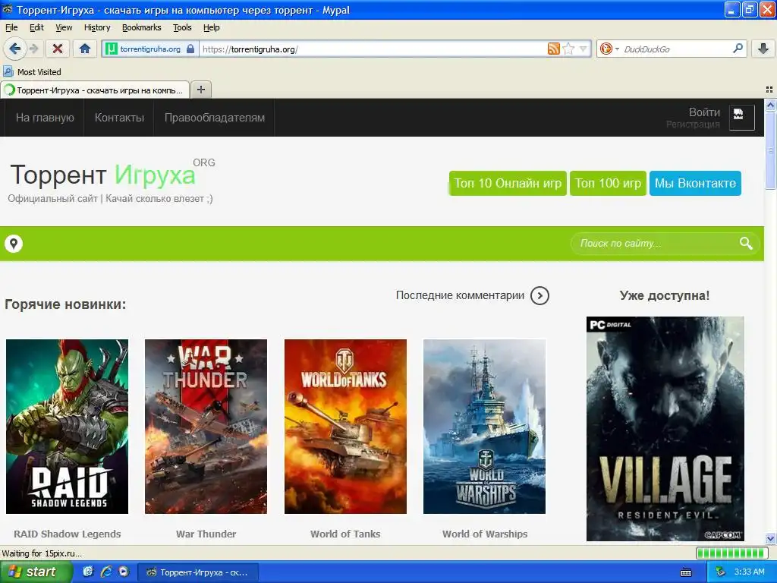Click the World of Tanks title text
Viewport: 777px width, 583px height.
pyautogui.click(x=345, y=534)
